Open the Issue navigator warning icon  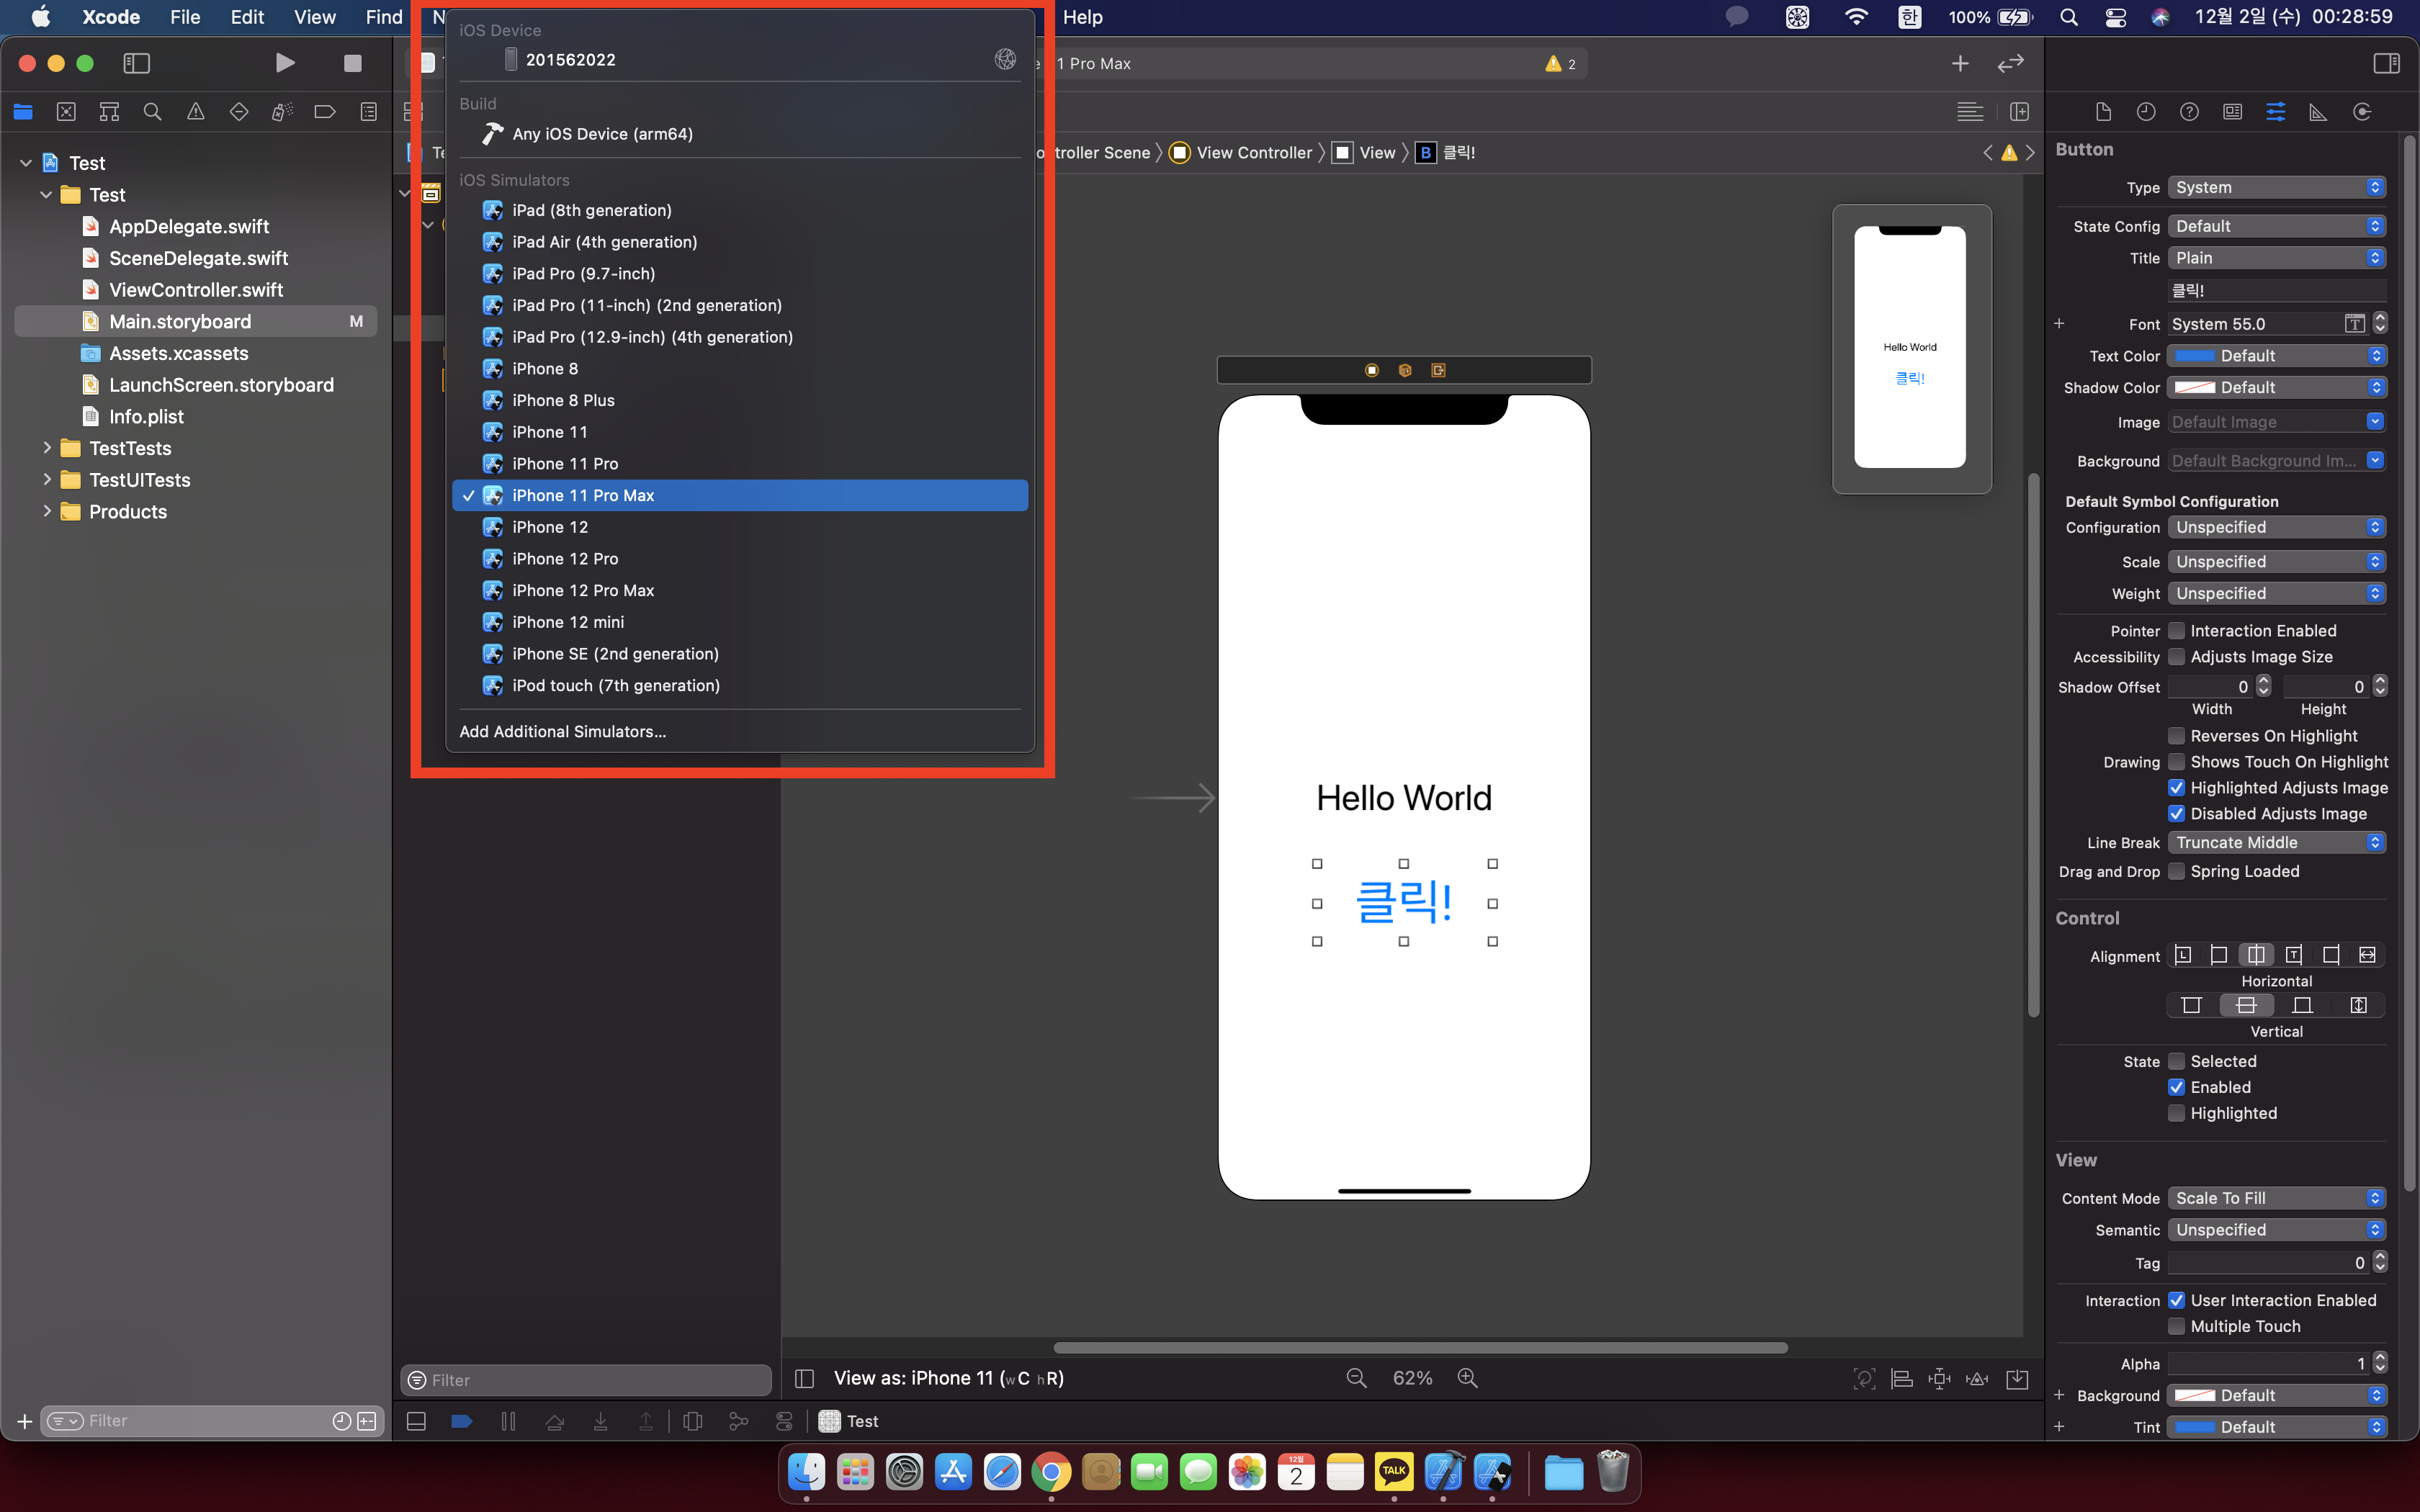coord(195,112)
